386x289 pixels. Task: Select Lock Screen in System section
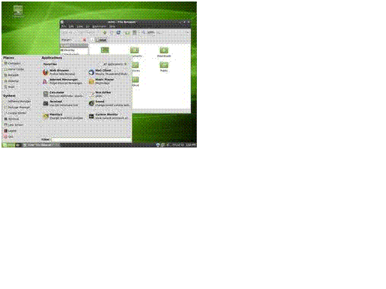tap(14, 125)
